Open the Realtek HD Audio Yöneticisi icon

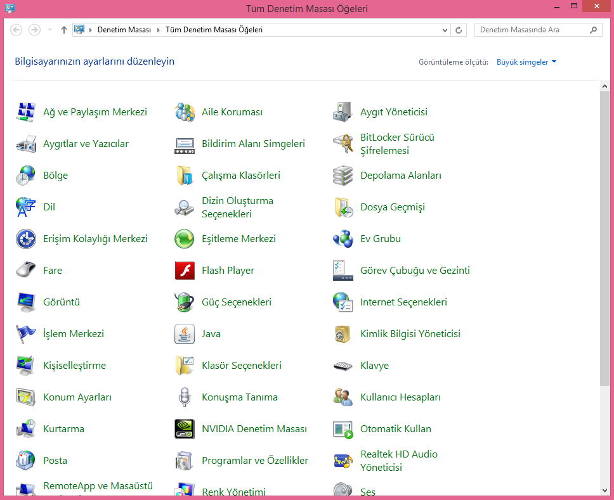pos(343,461)
